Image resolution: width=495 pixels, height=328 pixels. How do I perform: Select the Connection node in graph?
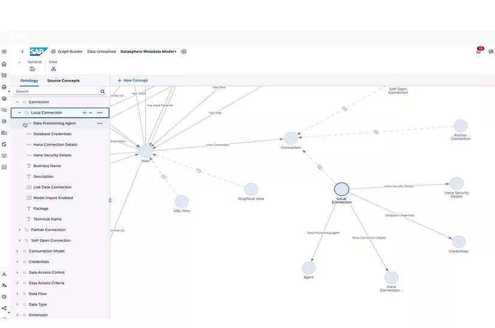tap(291, 138)
